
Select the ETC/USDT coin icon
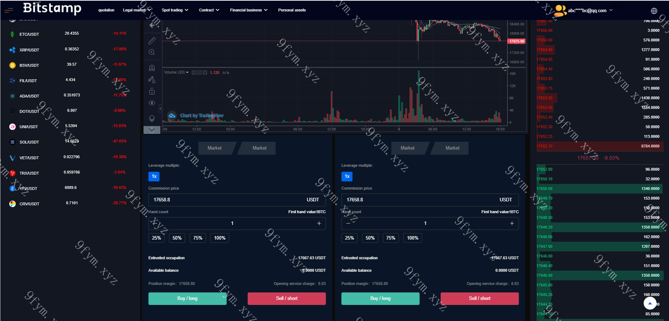[12, 34]
